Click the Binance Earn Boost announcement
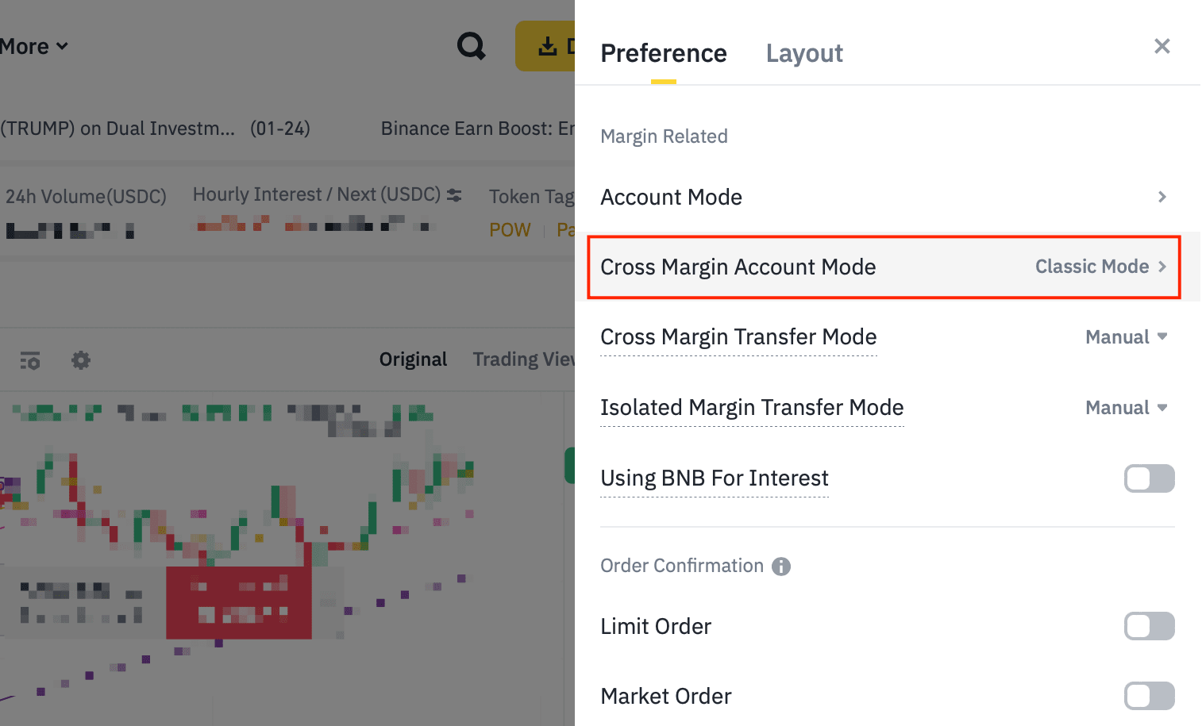1202x726 pixels. (x=477, y=129)
